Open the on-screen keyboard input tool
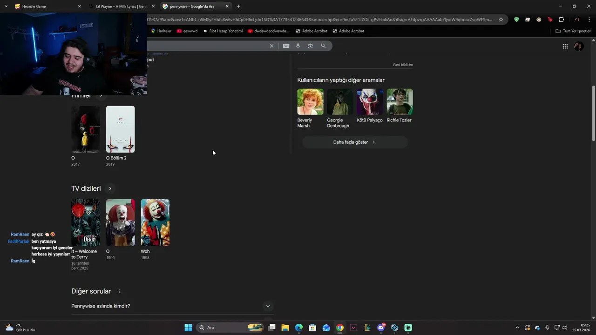Screen dimensions: 596x335 click(x=286, y=46)
